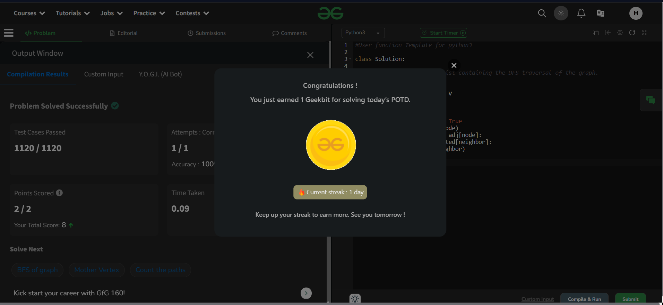This screenshot has height=305, width=663.
Task: Open the Python3 language selector
Action: [363, 33]
